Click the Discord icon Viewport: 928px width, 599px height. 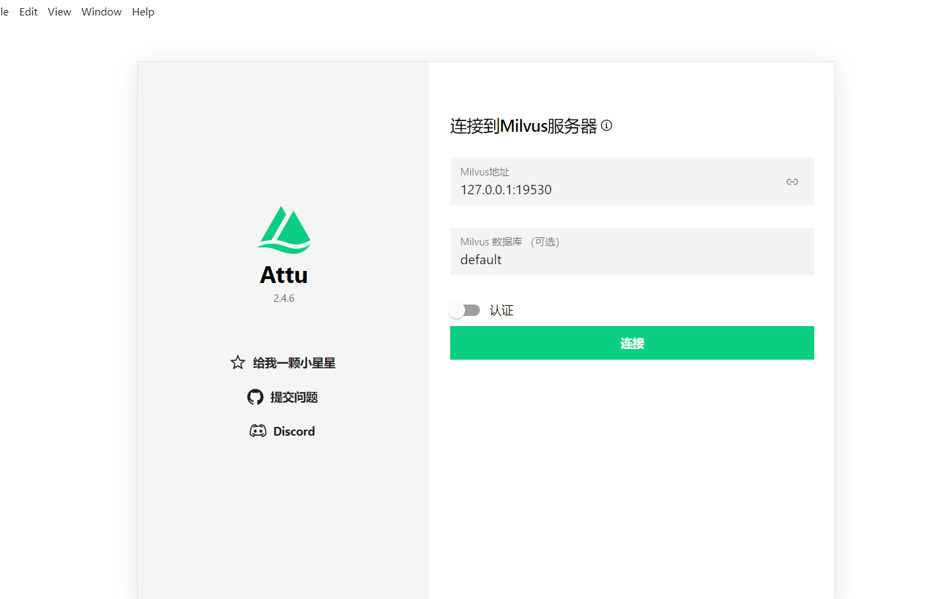[258, 431]
